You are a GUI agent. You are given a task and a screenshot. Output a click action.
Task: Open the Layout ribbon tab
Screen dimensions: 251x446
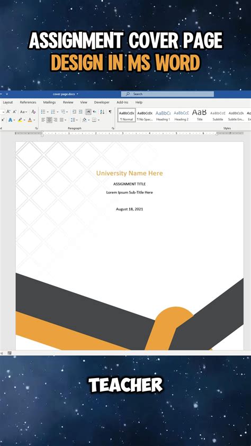pos(7,102)
